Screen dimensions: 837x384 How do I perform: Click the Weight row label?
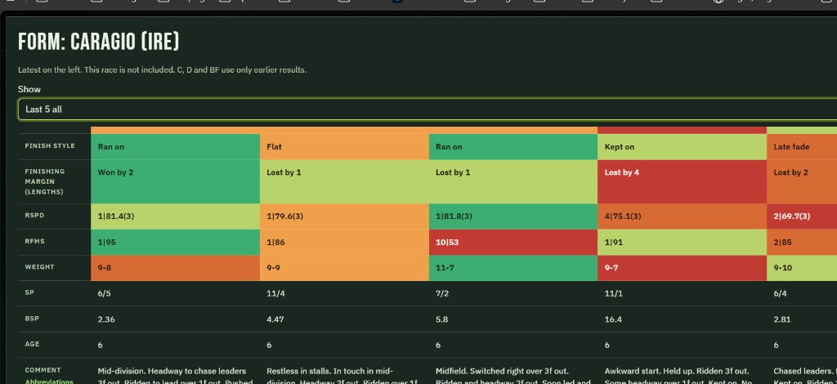point(39,266)
